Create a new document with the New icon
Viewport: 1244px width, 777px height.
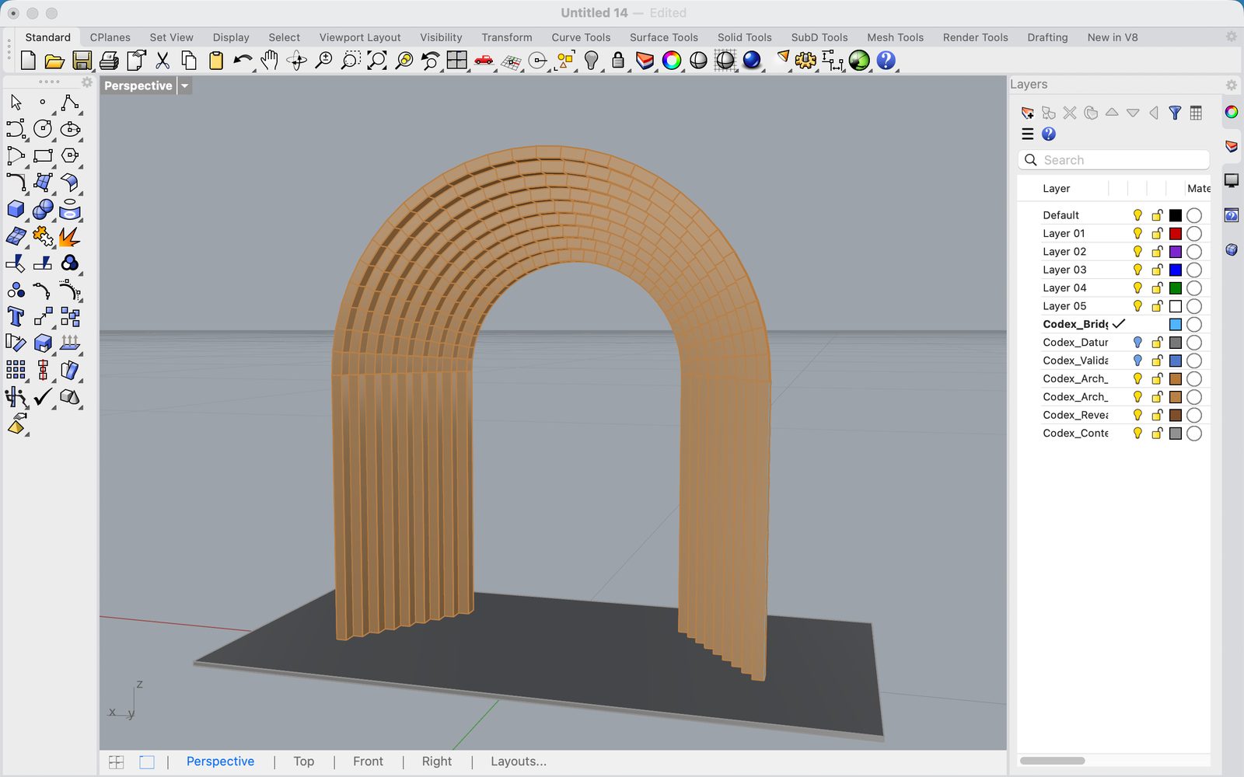tap(28, 61)
